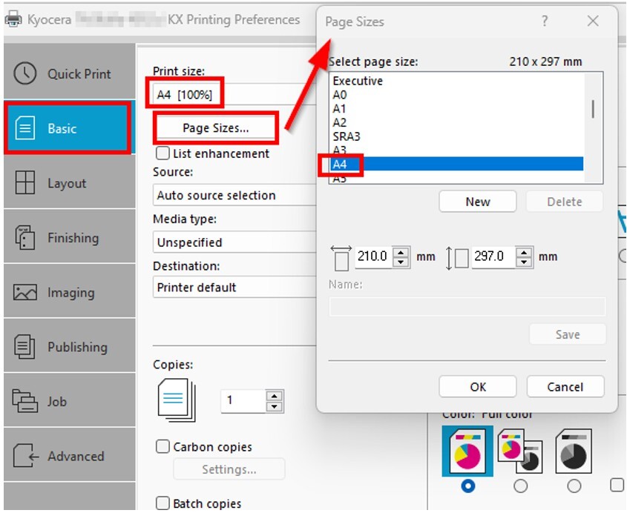The image size is (627, 513).
Task: Click the page width field 210.0
Action: pyautogui.click(x=373, y=256)
